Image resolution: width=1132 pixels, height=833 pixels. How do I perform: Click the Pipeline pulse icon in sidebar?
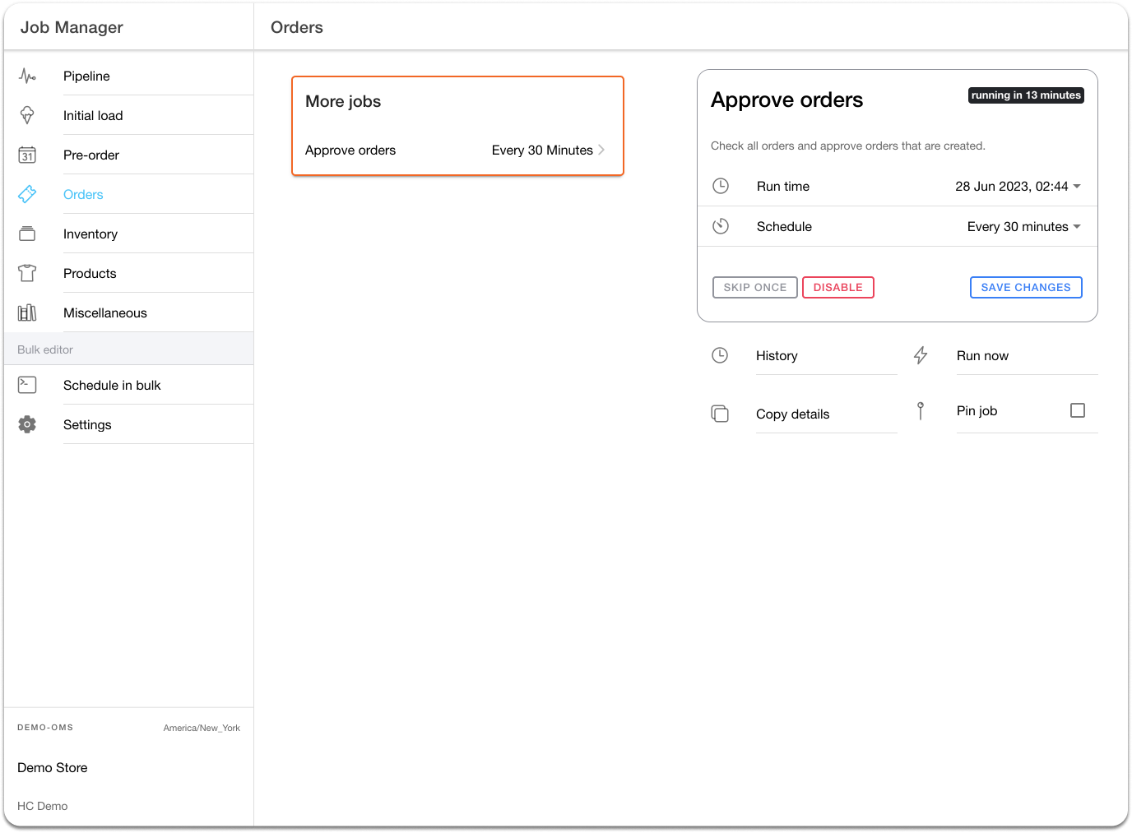click(x=27, y=76)
